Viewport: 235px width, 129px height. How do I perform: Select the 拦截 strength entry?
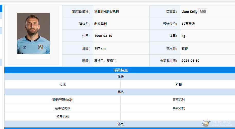click(x=178, y=85)
